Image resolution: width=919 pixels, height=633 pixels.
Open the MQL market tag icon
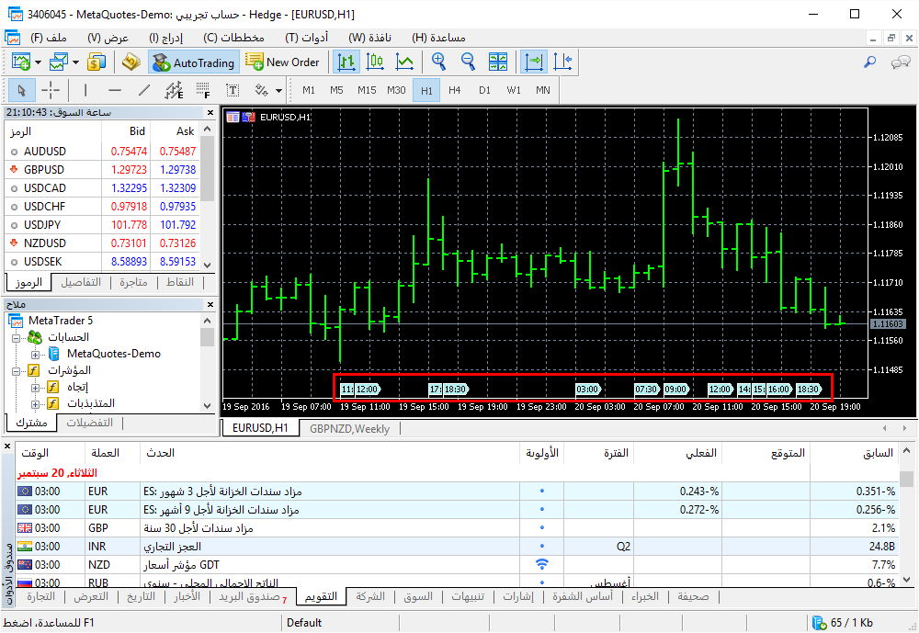[130, 62]
